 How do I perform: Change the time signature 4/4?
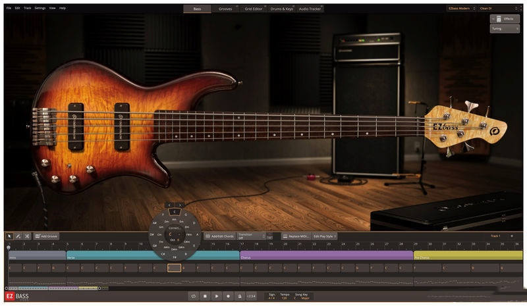(x=271, y=298)
